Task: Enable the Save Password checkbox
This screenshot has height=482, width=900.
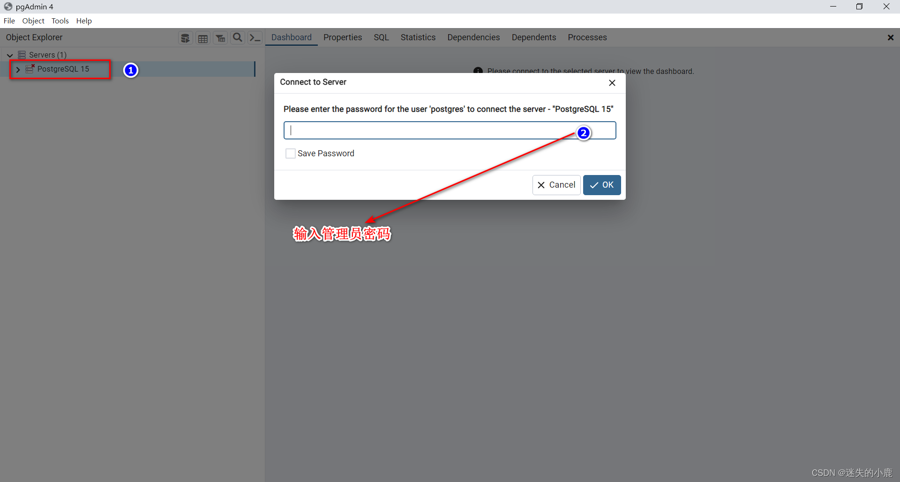Action: coord(291,153)
